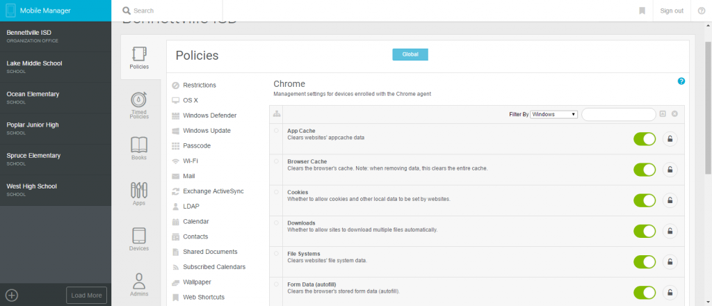This screenshot has height=306, width=712.
Task: Click the lock icon for App Cache
Action: [x=670, y=139]
